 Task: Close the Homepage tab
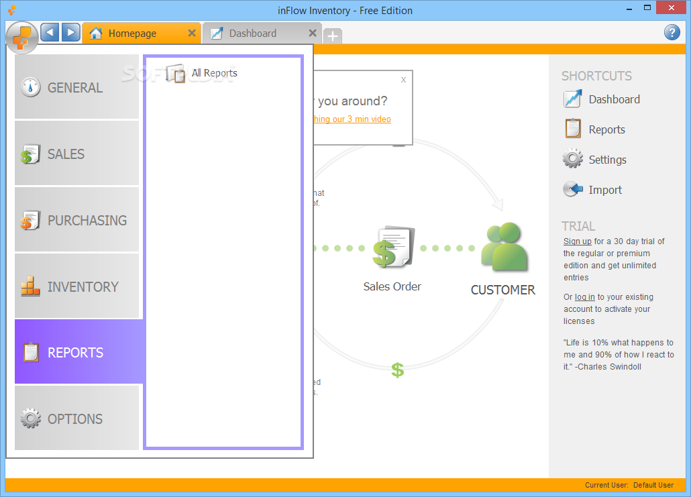[x=192, y=33]
